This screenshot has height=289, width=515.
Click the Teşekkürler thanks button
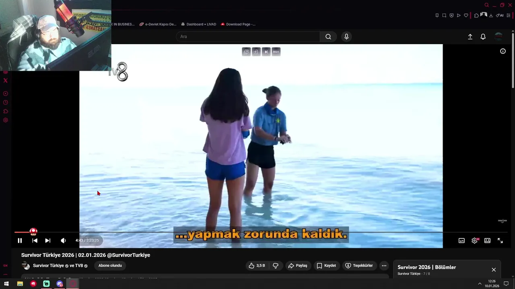click(359, 265)
